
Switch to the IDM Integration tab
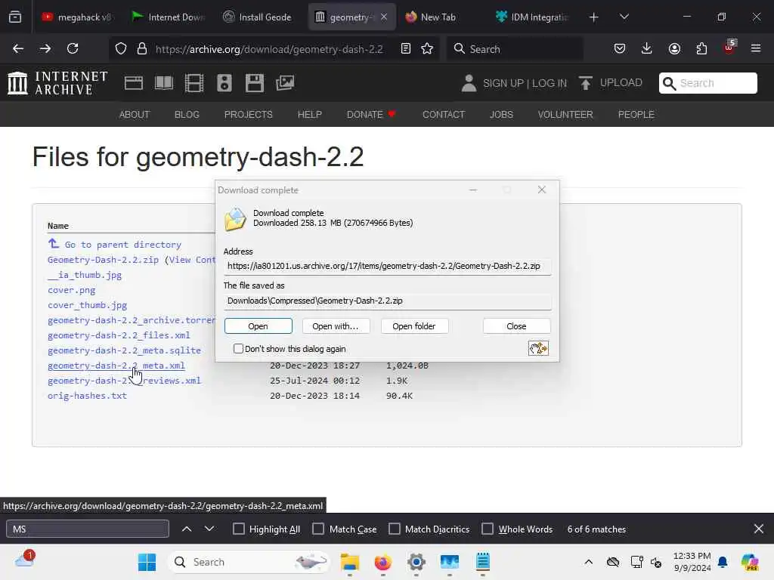point(532,17)
